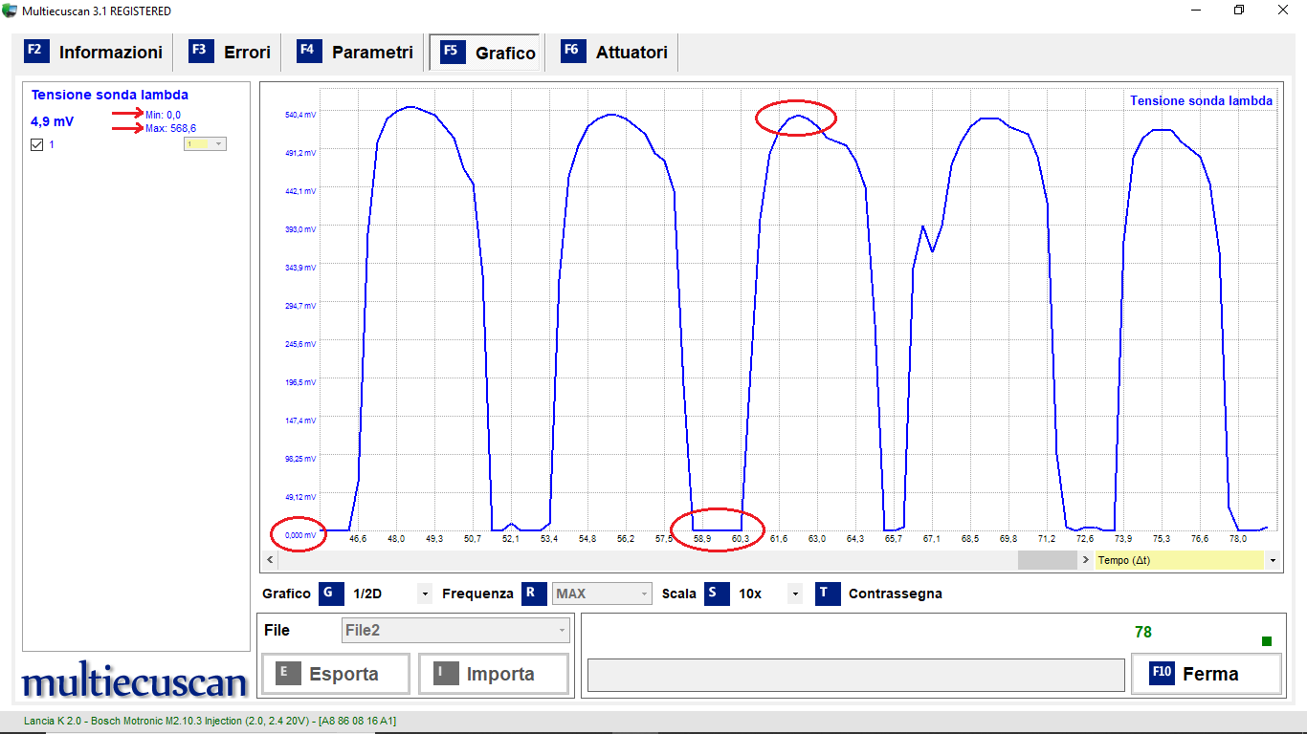Open the Tempo (Δt) axis dropdown
1307x734 pixels.
pyautogui.click(x=1272, y=560)
